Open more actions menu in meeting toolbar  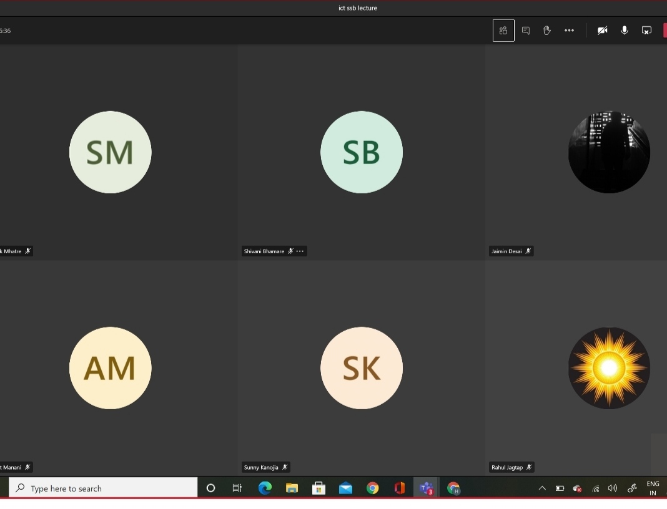pyautogui.click(x=569, y=31)
